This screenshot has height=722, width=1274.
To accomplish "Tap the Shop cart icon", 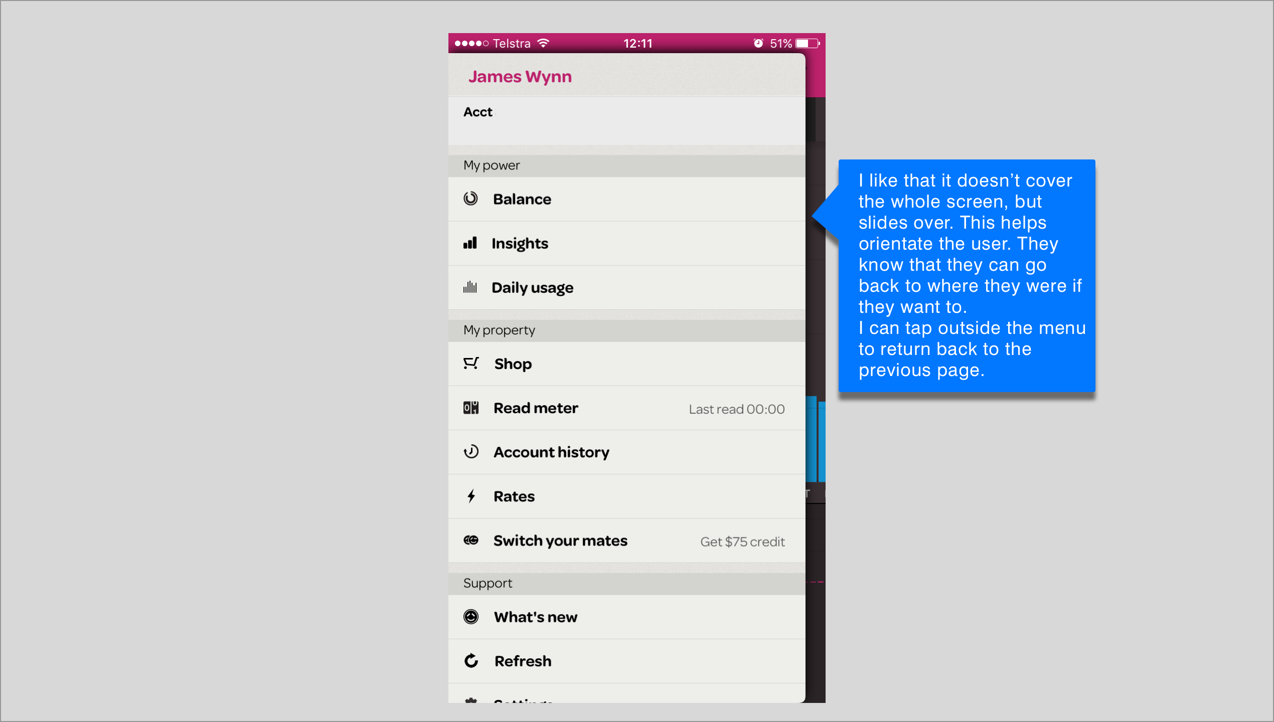I will (471, 364).
